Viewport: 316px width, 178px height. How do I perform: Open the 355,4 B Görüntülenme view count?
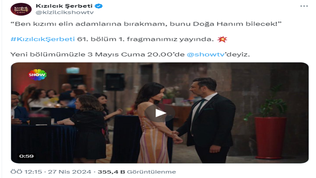click(x=137, y=172)
